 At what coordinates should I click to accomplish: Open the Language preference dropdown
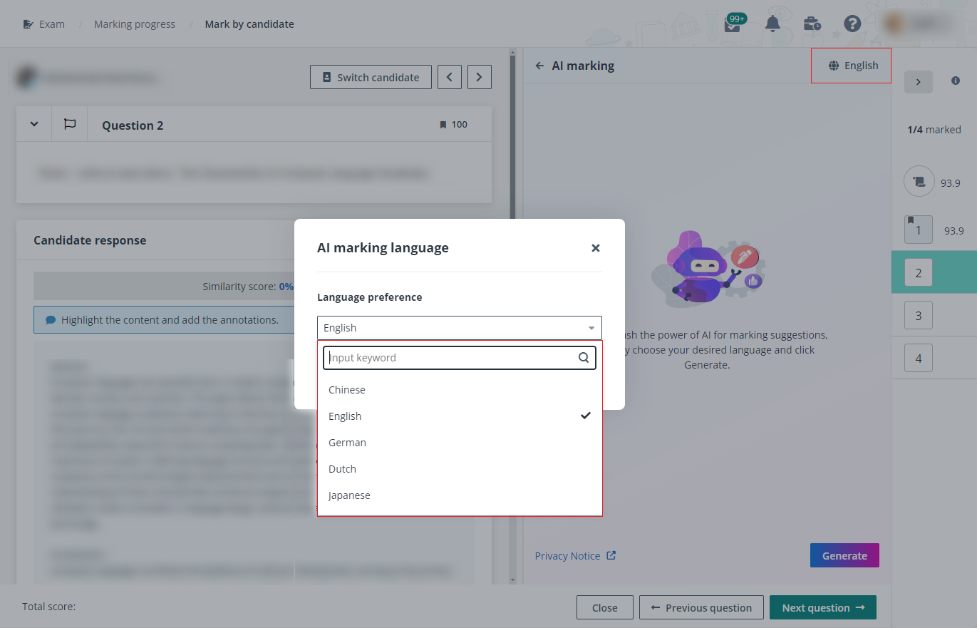point(459,328)
